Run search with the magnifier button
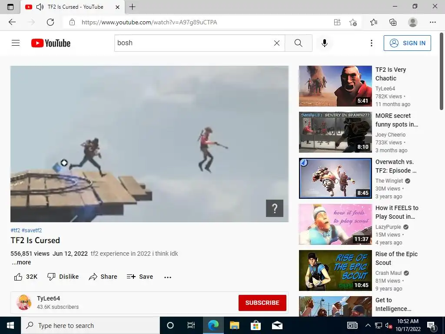The image size is (445, 334). (x=298, y=43)
